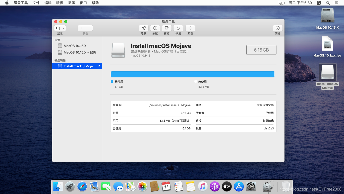Image resolution: width=344 pixels, height=194 pixels.
Task: Open Notes from the Dock
Action: pos(191,186)
